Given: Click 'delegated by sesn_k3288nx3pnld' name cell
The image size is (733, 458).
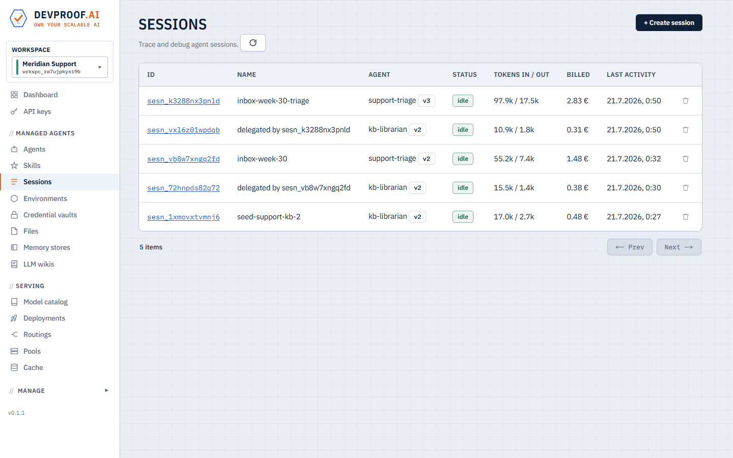Looking at the screenshot, I should [294, 130].
